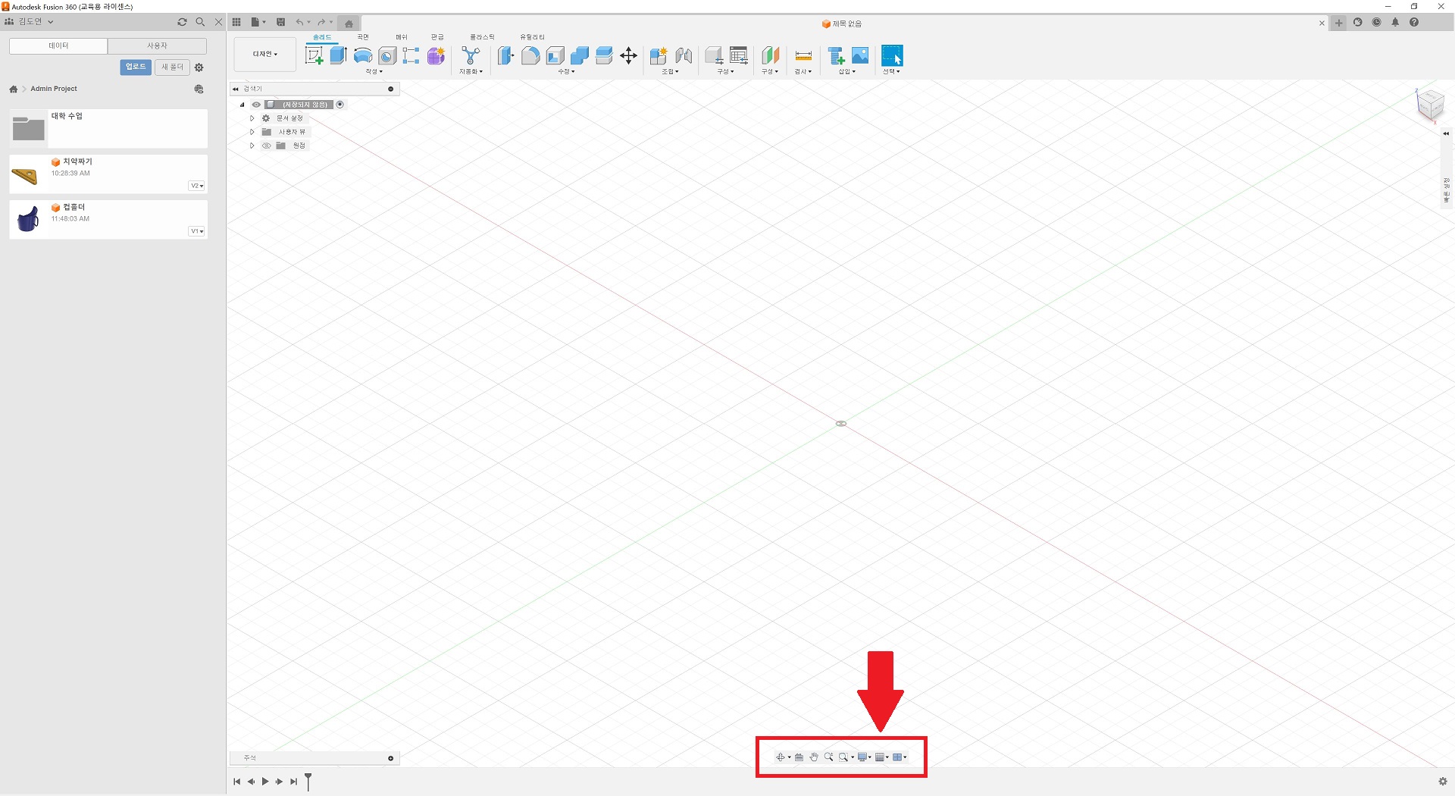Image resolution: width=1455 pixels, height=796 pixels.
Task: Select the Look At camera icon
Action: (x=799, y=757)
